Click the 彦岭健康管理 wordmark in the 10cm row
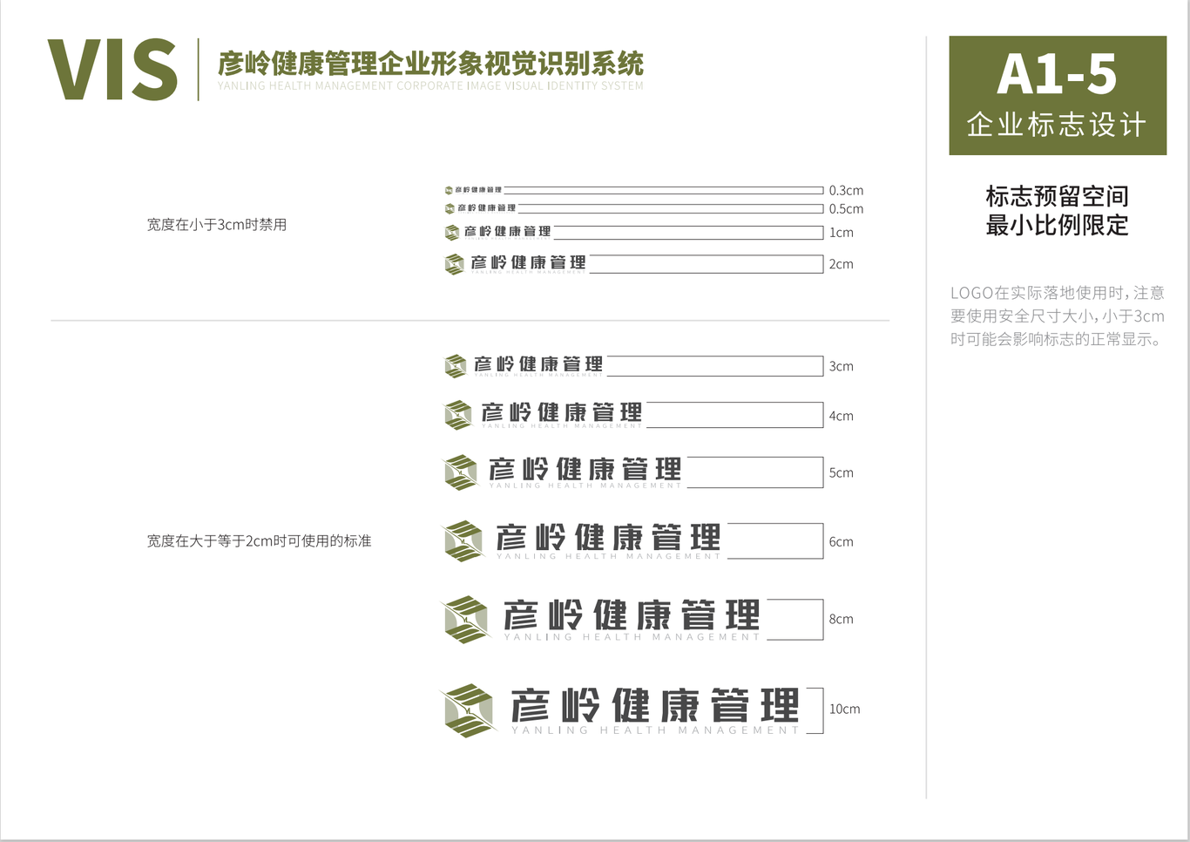Viewport: 1190px width, 842px height. point(655,704)
